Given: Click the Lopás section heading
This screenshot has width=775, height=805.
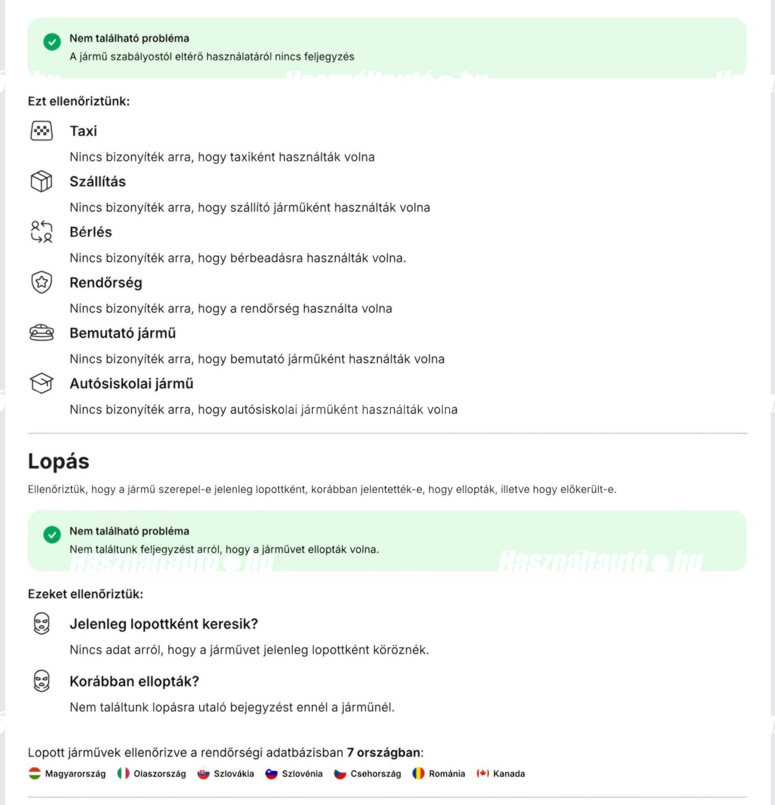Looking at the screenshot, I should pos(59,462).
